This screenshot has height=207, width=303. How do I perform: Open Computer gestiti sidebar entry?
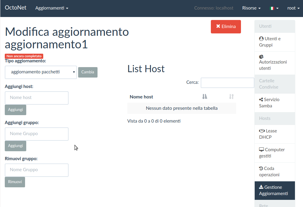tap(275, 153)
